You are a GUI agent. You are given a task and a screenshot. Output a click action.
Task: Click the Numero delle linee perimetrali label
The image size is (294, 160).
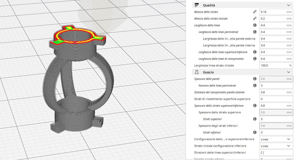click(217, 86)
